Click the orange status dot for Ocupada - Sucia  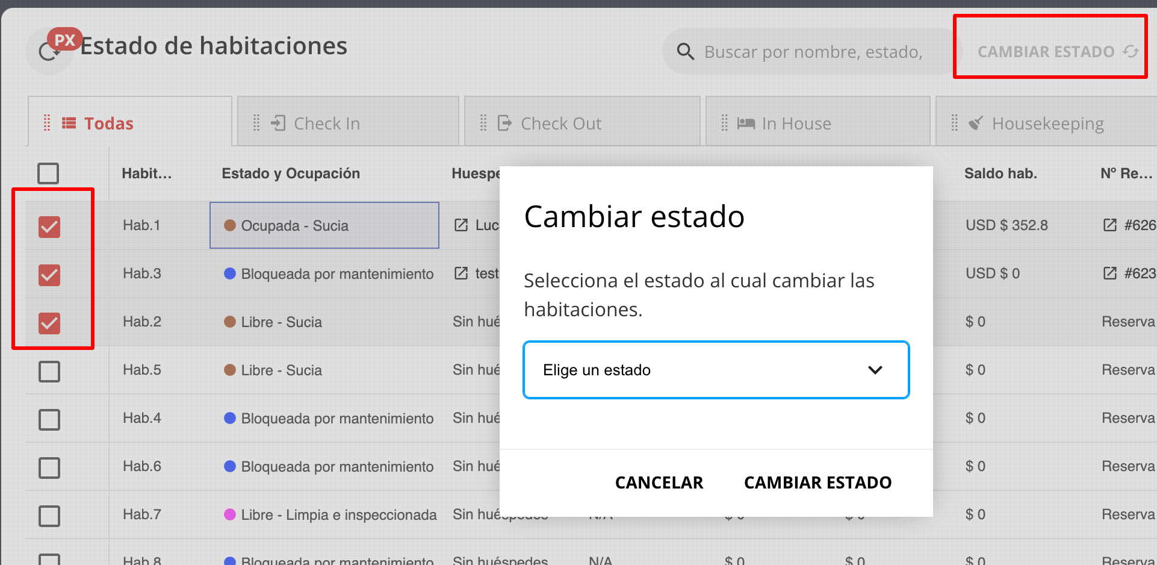tap(229, 225)
